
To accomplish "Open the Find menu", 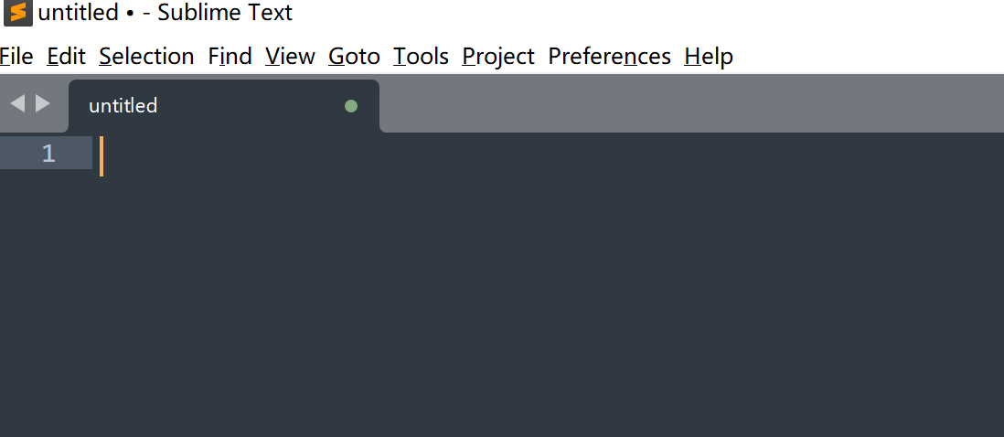I will [x=230, y=57].
